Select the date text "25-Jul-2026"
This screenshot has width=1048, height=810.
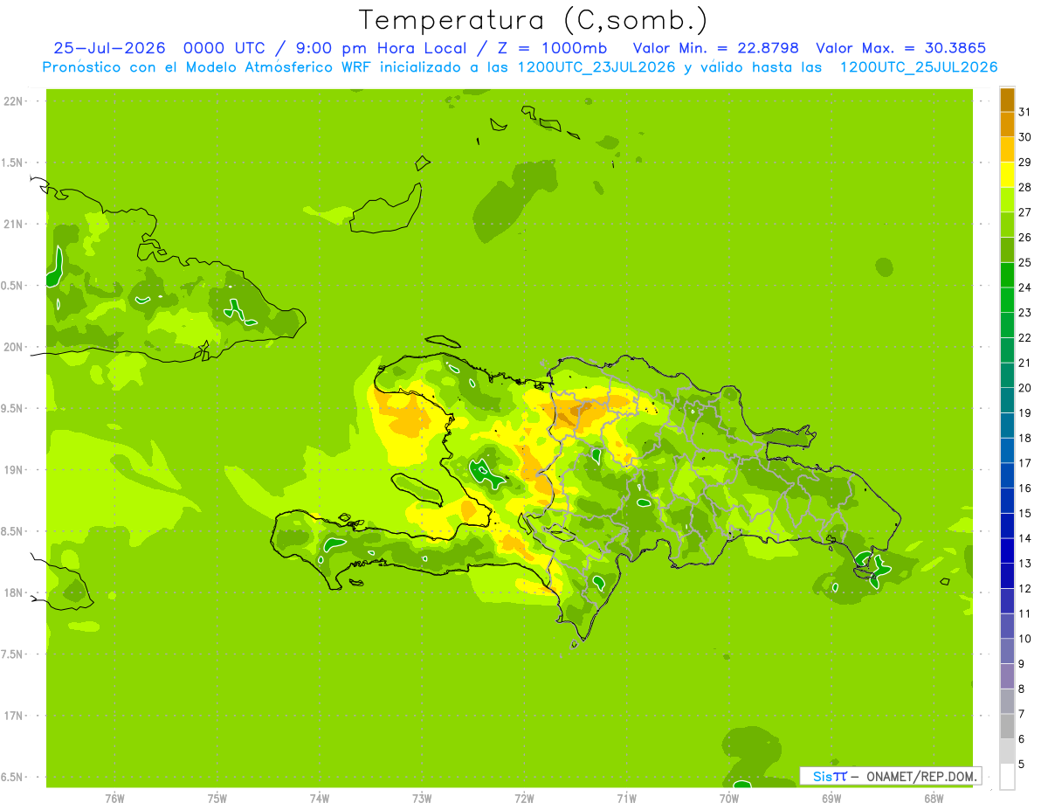point(110,48)
